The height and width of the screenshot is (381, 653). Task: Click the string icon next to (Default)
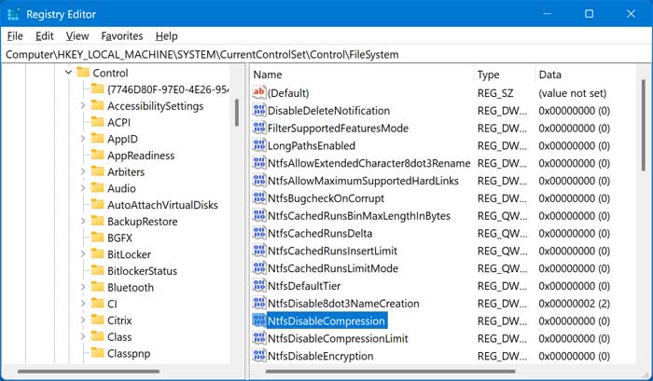pyautogui.click(x=259, y=92)
